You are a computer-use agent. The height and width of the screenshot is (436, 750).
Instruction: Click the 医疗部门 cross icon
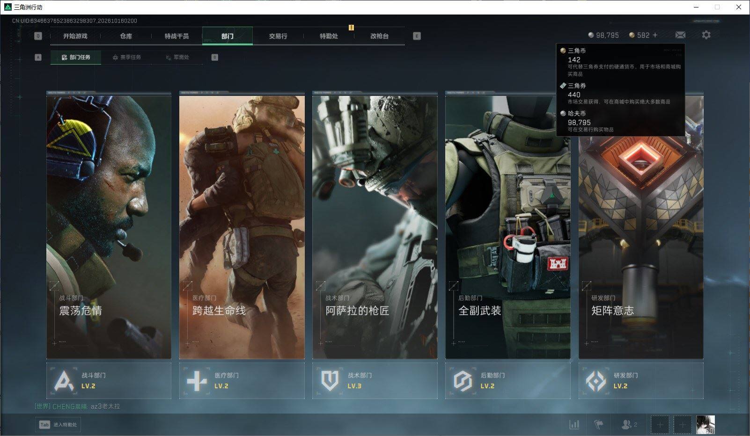pos(197,381)
